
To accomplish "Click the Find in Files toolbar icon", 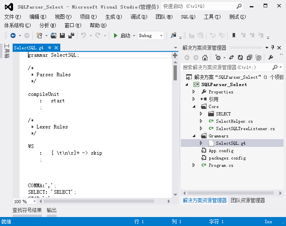I will click(174, 35).
